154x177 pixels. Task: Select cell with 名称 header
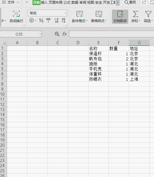[x=98, y=48]
